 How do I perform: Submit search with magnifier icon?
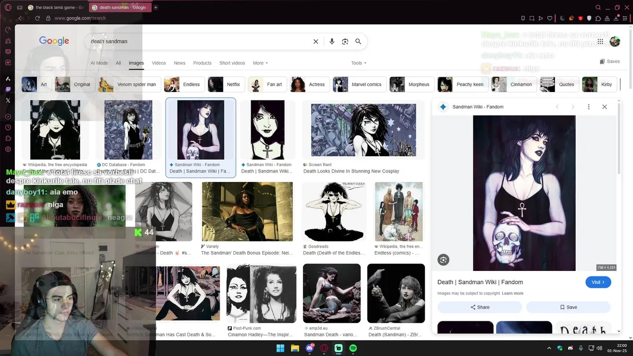click(x=358, y=42)
